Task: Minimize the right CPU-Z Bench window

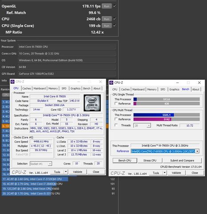Action: click(x=178, y=82)
